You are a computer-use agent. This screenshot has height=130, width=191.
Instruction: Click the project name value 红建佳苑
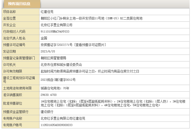click(47, 12)
